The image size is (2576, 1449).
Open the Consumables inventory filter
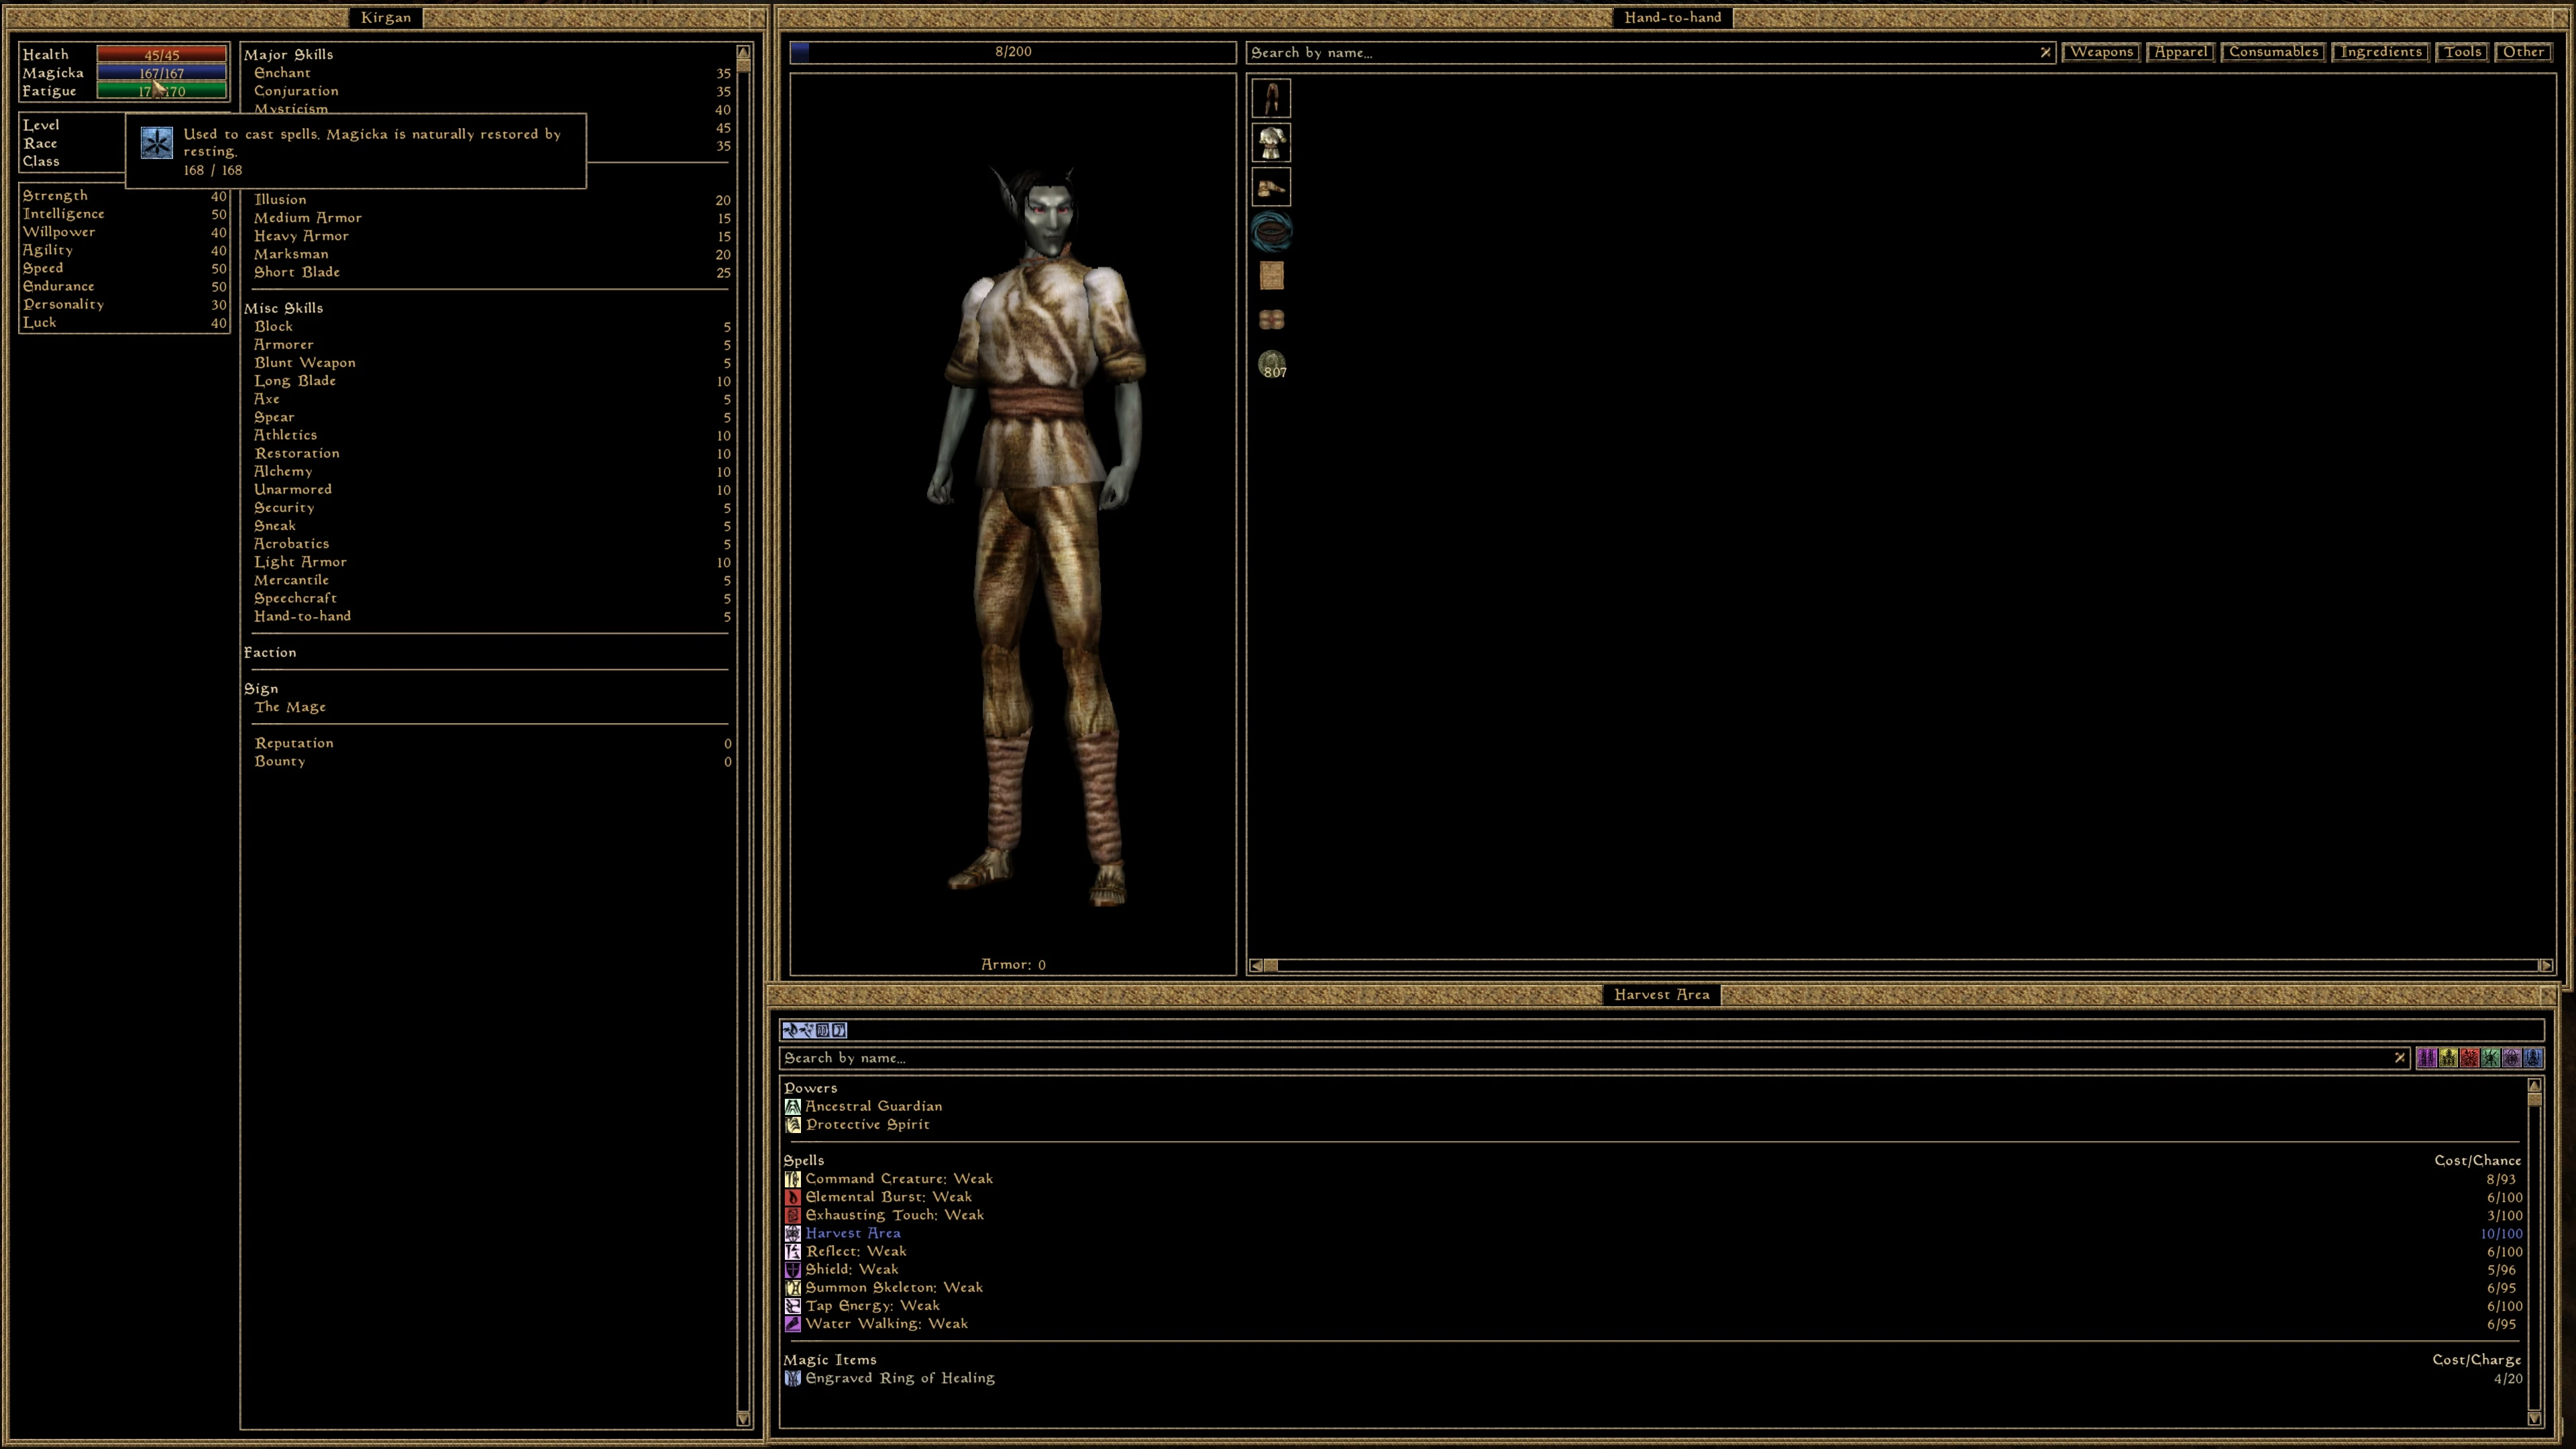point(2273,52)
